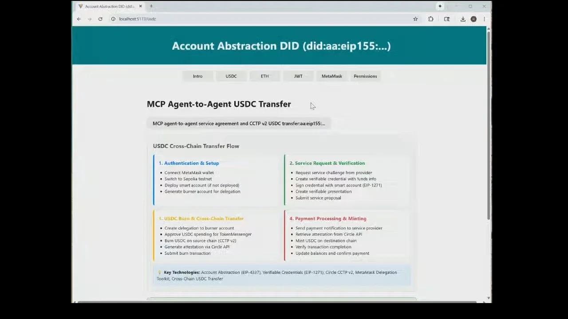This screenshot has height=319, width=568.
Task: Switch to the MetaMask navigation tab
Action: pyautogui.click(x=331, y=76)
